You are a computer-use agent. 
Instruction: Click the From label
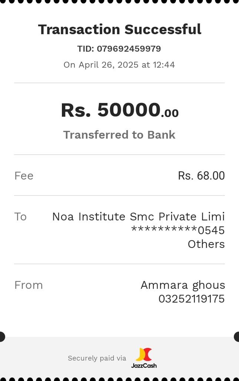click(29, 285)
